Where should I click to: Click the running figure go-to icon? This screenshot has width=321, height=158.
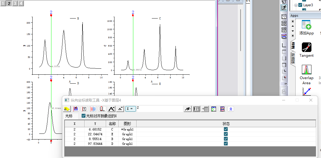click(187, 109)
